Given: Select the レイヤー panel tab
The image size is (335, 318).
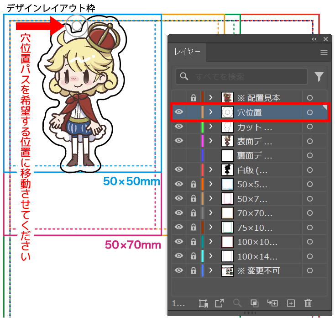Looking at the screenshot, I should tap(187, 53).
